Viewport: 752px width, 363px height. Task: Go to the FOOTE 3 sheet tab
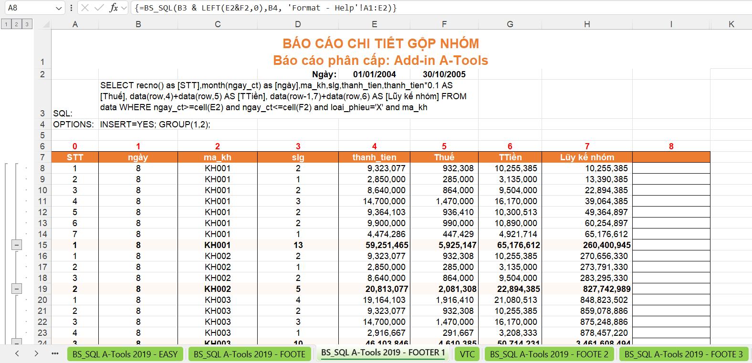(x=683, y=354)
